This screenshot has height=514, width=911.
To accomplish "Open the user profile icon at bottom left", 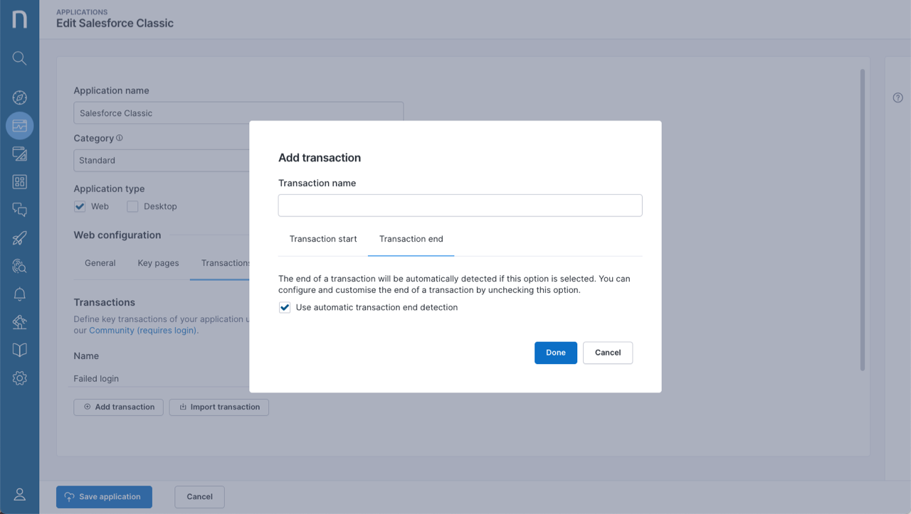I will (x=19, y=494).
